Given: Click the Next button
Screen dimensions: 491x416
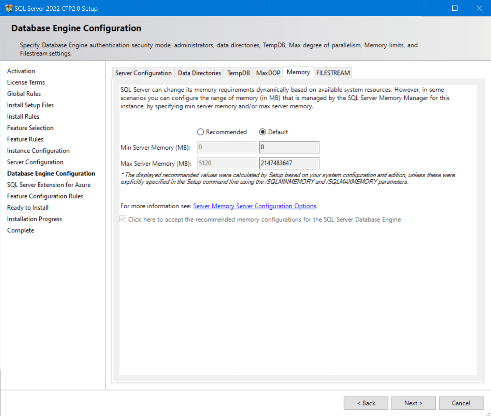Looking at the screenshot, I should click(413, 403).
